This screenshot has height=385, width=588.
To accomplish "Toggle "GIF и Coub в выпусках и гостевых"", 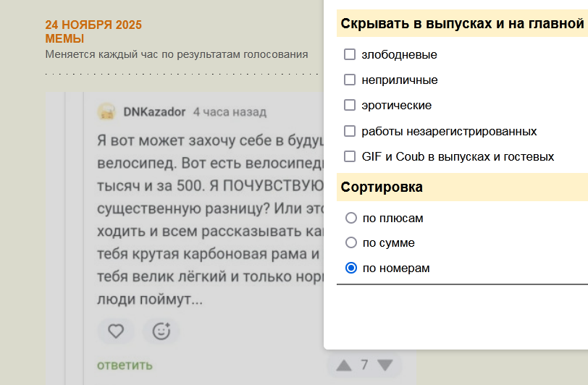I will [350, 156].
